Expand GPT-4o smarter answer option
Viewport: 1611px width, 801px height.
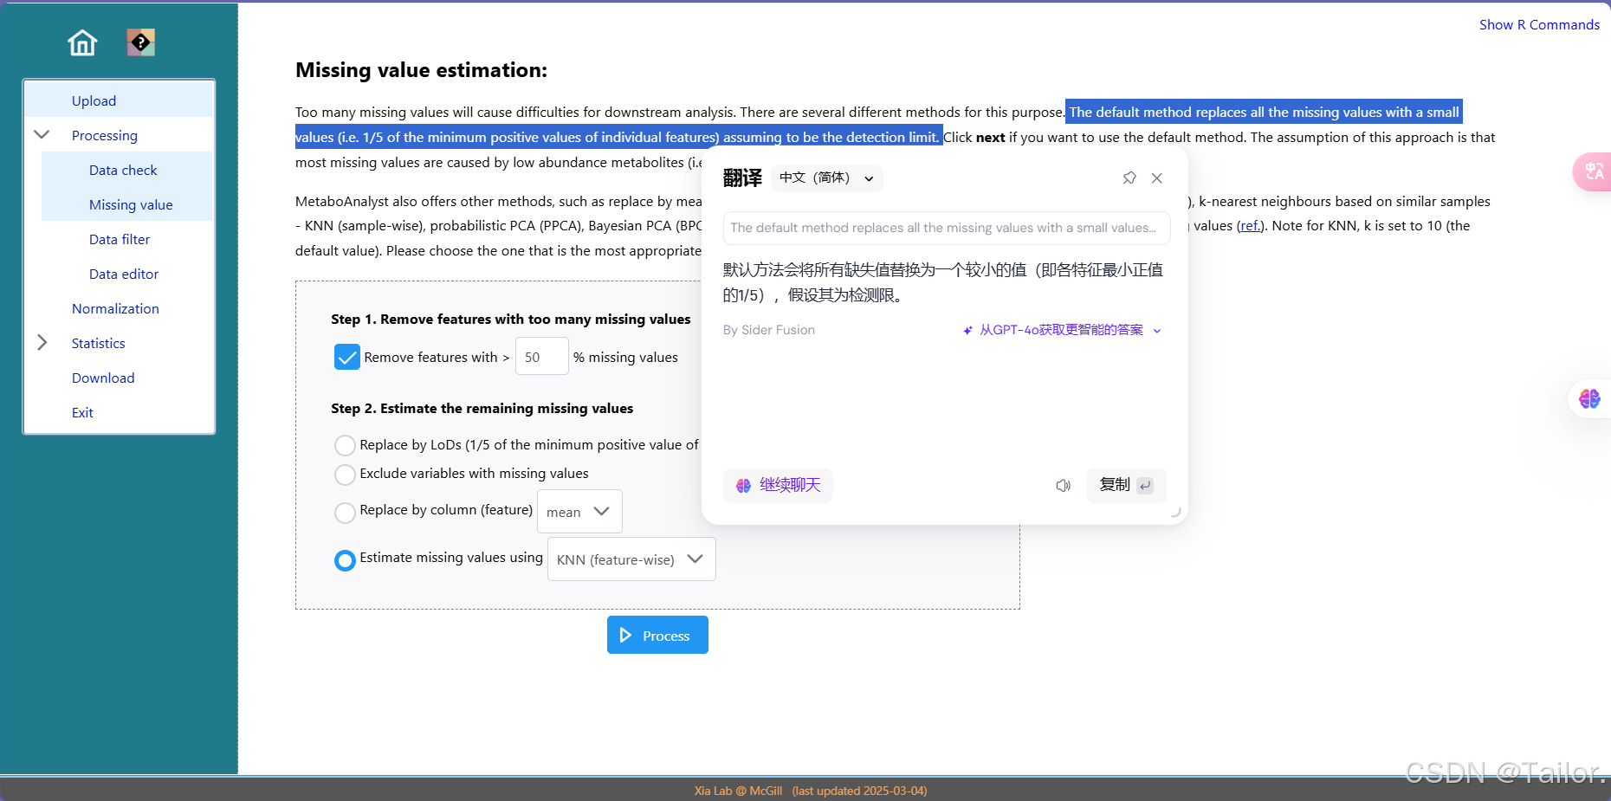point(1062,330)
